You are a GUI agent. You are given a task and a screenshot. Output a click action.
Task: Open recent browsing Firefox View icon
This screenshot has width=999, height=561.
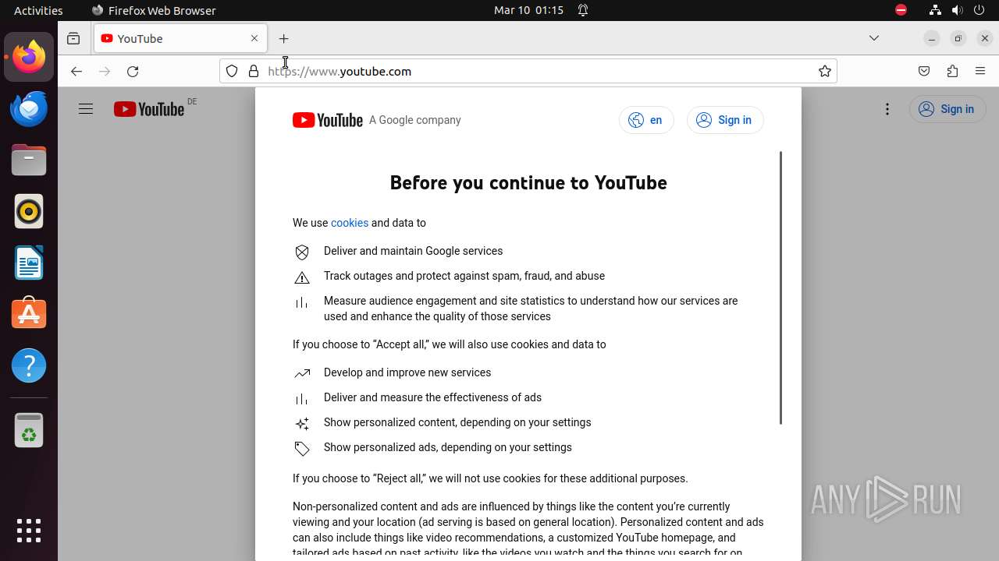(x=73, y=38)
